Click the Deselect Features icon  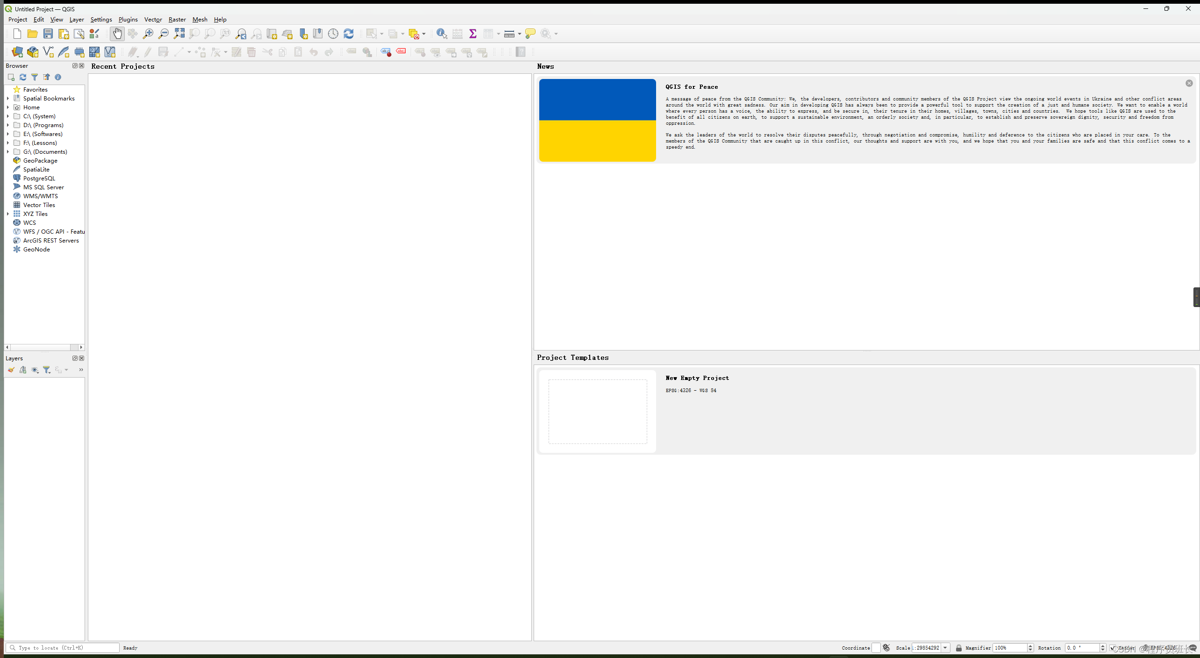414,34
